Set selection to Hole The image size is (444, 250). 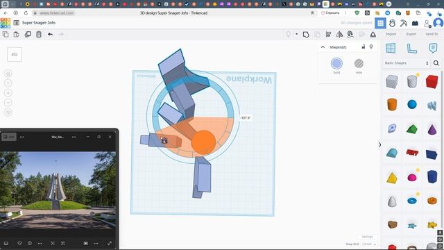click(359, 64)
